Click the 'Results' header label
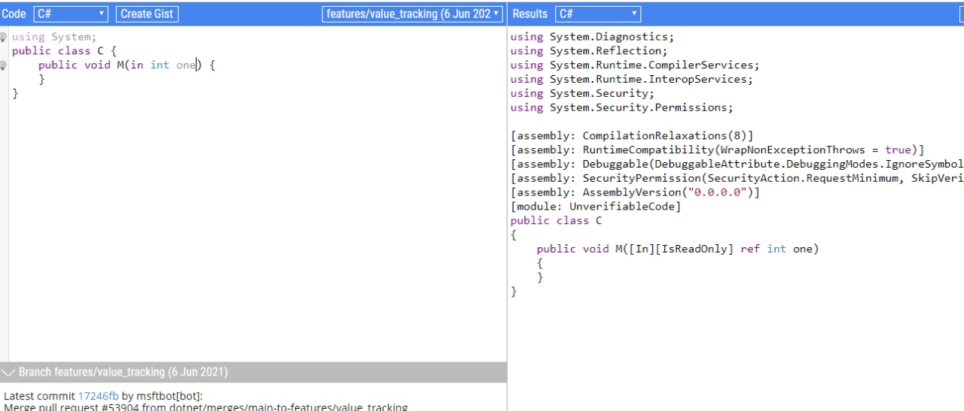 point(529,14)
